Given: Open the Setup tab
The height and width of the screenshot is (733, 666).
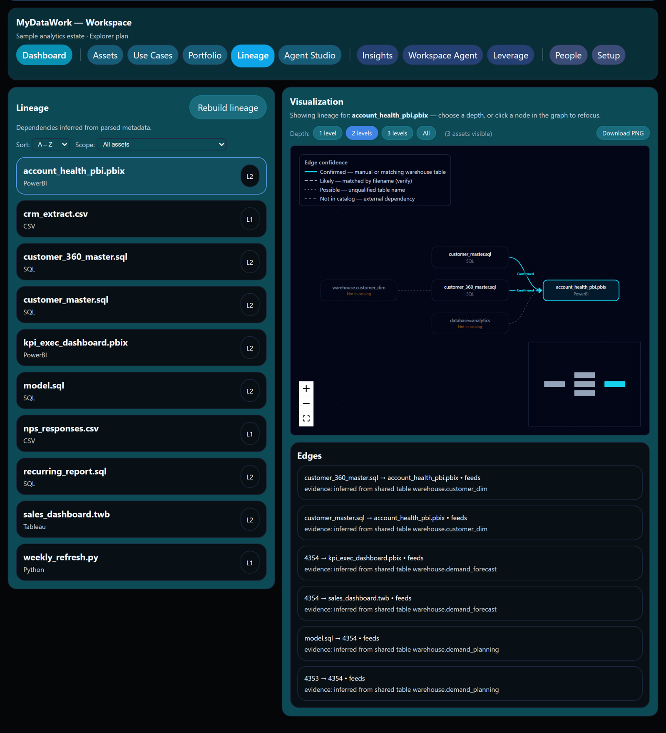Looking at the screenshot, I should (608, 55).
